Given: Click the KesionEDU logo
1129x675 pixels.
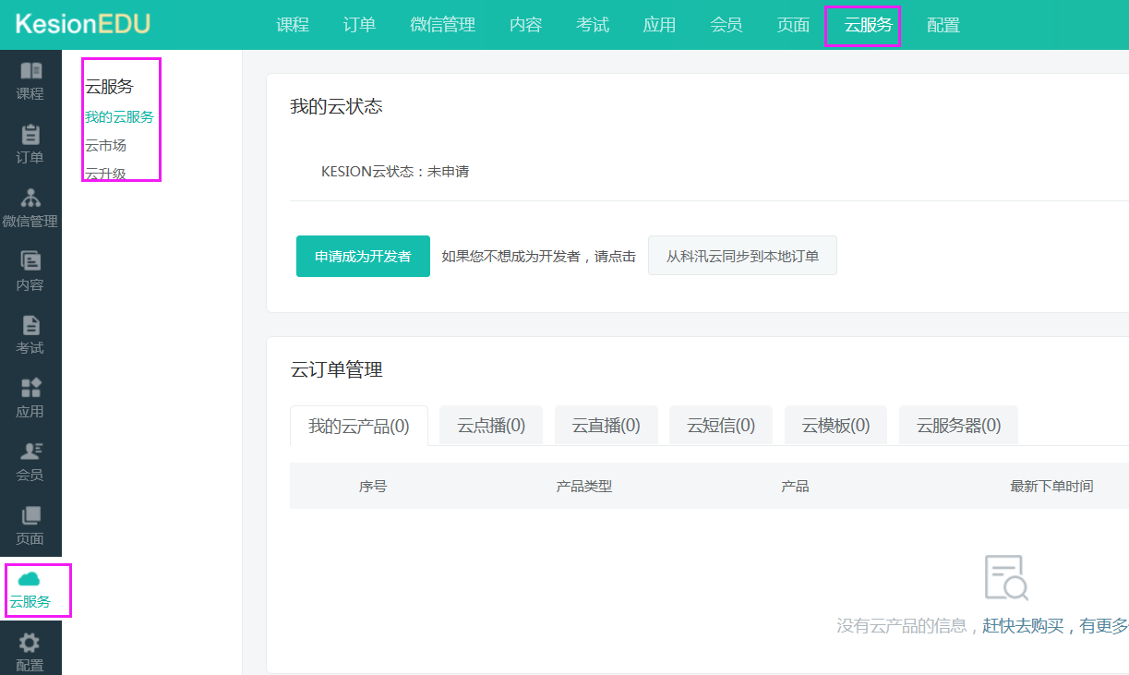Looking at the screenshot, I should click(x=82, y=24).
